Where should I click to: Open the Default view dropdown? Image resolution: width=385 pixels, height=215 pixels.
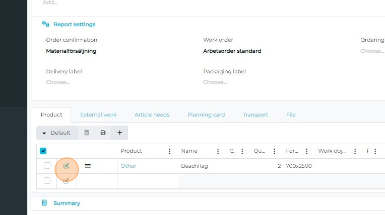(x=56, y=133)
